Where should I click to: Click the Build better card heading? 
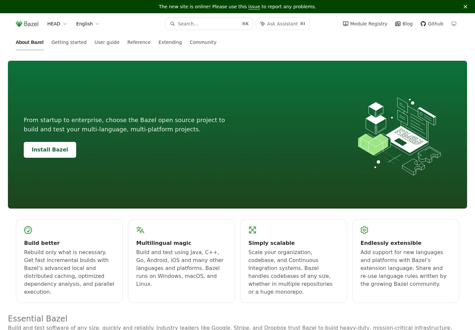point(42,243)
